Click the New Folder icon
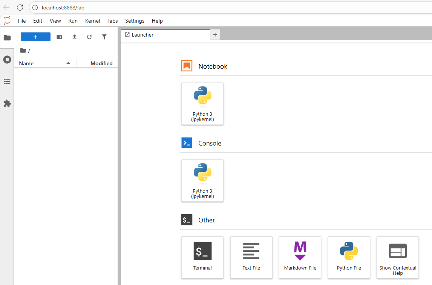The image size is (432, 285). 60,37
